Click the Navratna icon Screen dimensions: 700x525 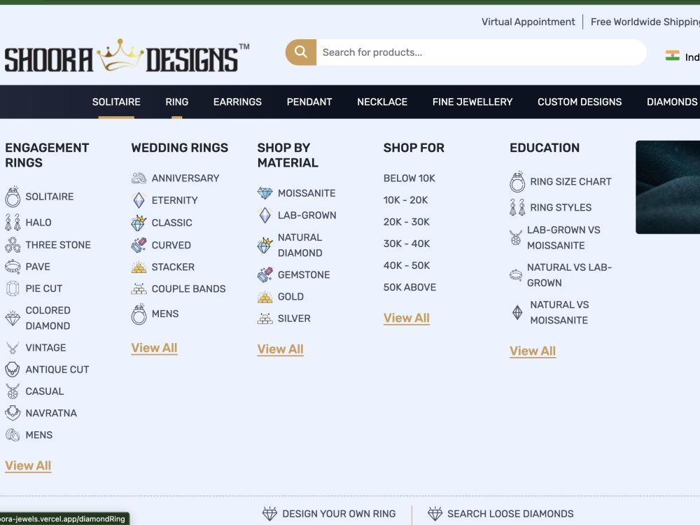click(x=13, y=413)
